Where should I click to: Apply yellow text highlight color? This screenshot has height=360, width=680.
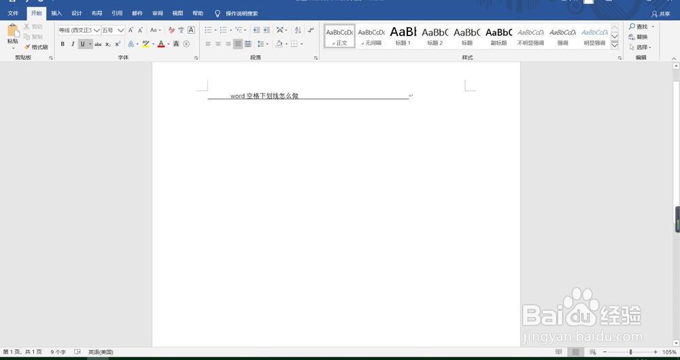coord(146,44)
